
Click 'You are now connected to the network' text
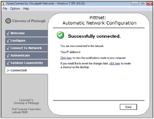point(82,46)
